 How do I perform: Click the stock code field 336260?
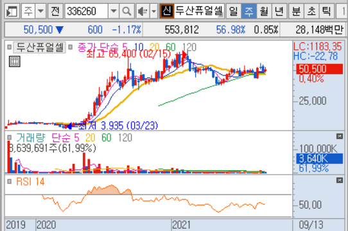click(87, 11)
